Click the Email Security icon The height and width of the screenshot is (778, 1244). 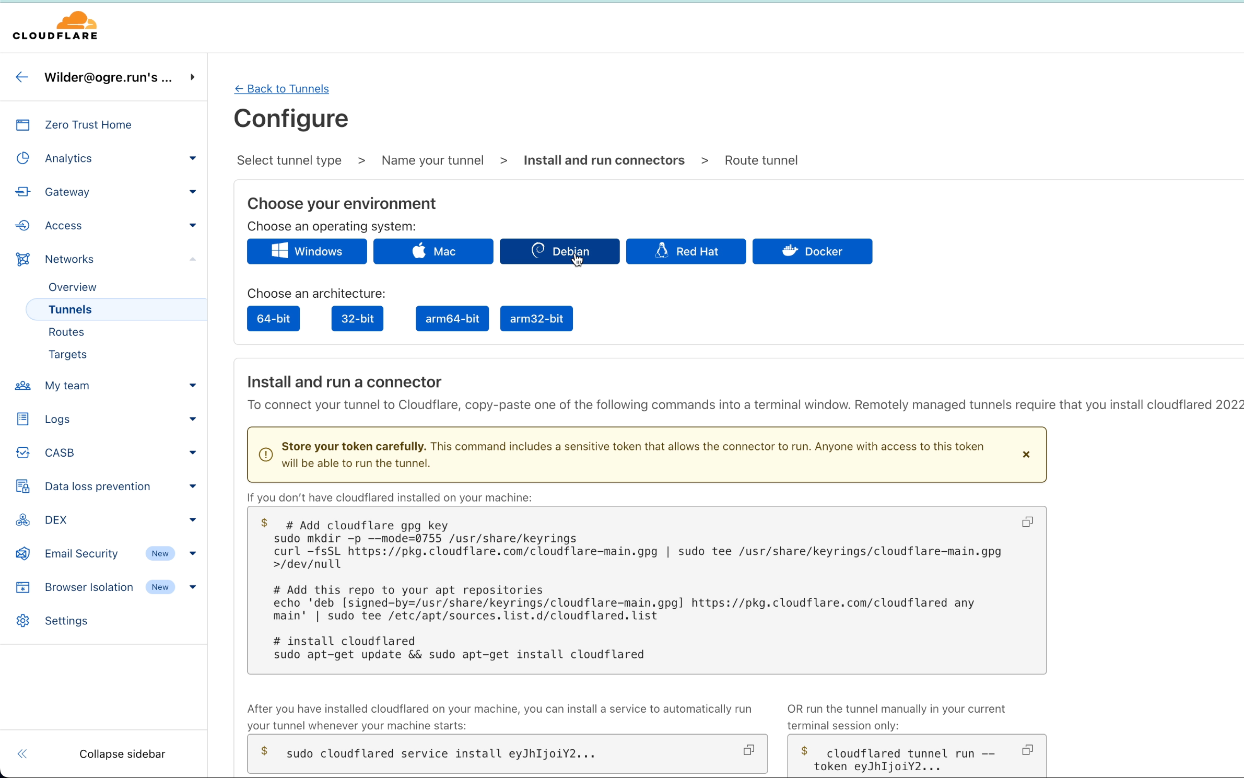[x=22, y=553]
